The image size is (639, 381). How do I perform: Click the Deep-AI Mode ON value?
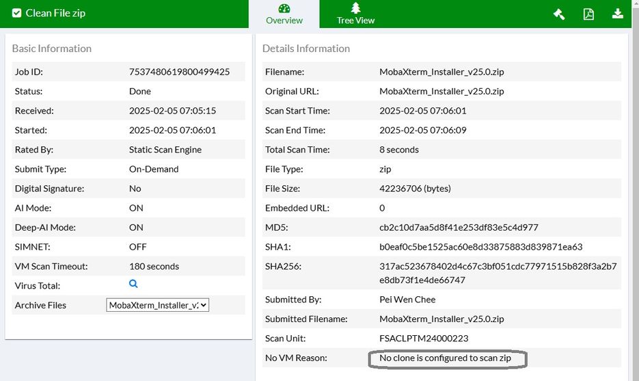[x=136, y=228]
